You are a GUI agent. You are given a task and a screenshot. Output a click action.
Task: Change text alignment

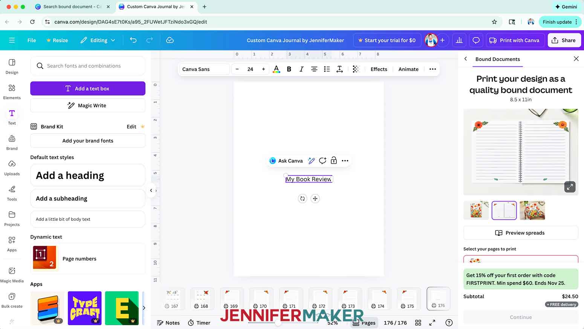pyautogui.click(x=314, y=69)
